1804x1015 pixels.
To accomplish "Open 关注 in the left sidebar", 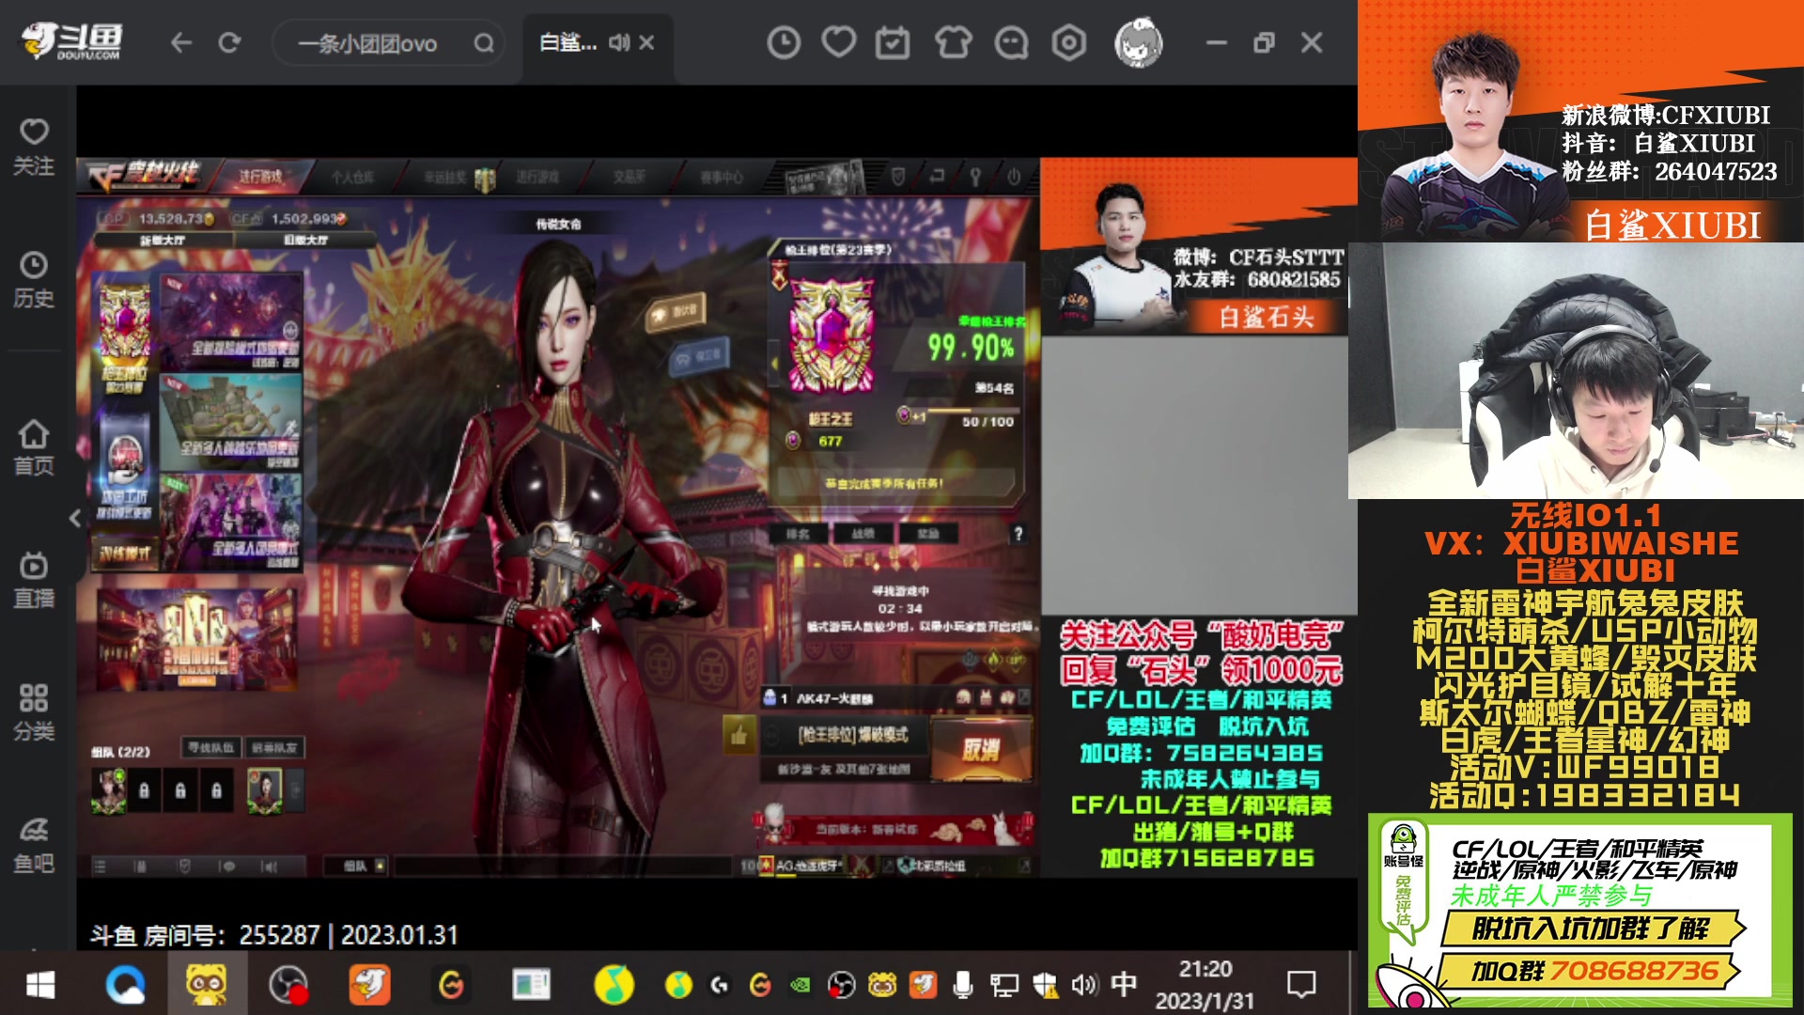I will coord(34,148).
